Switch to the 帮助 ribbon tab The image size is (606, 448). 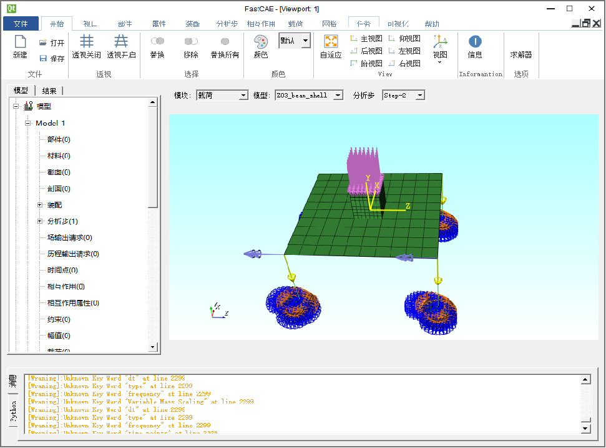click(x=432, y=24)
